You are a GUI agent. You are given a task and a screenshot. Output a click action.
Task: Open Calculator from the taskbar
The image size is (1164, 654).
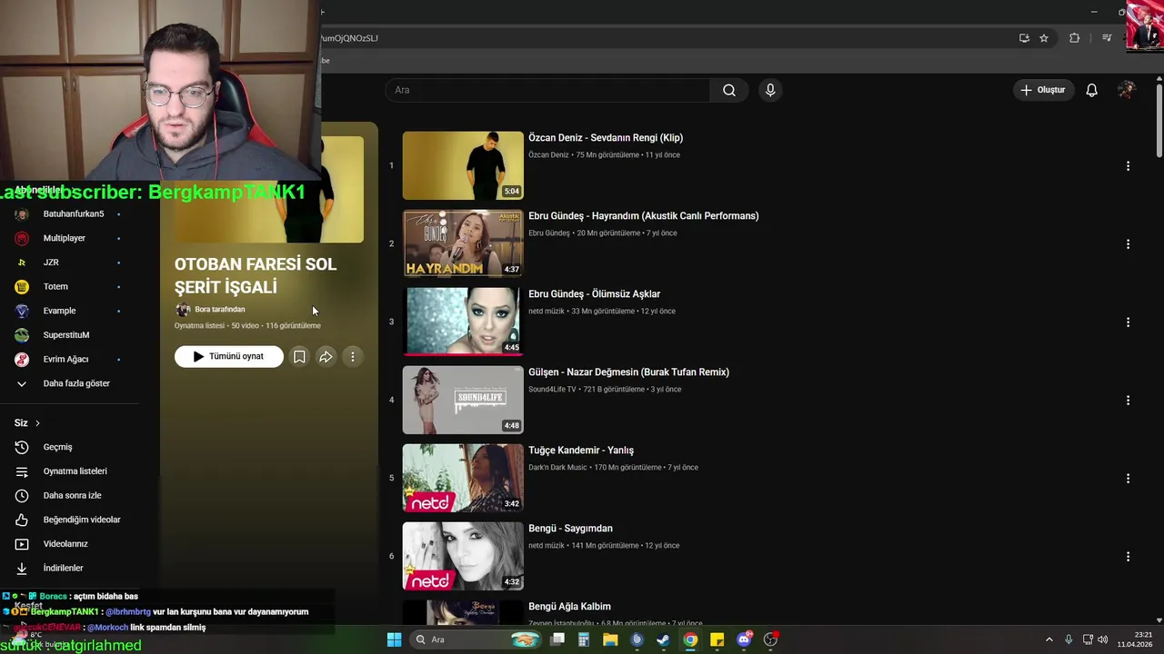[584, 639]
